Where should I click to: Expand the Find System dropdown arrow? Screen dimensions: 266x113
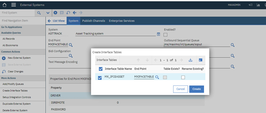coord(48,13)
